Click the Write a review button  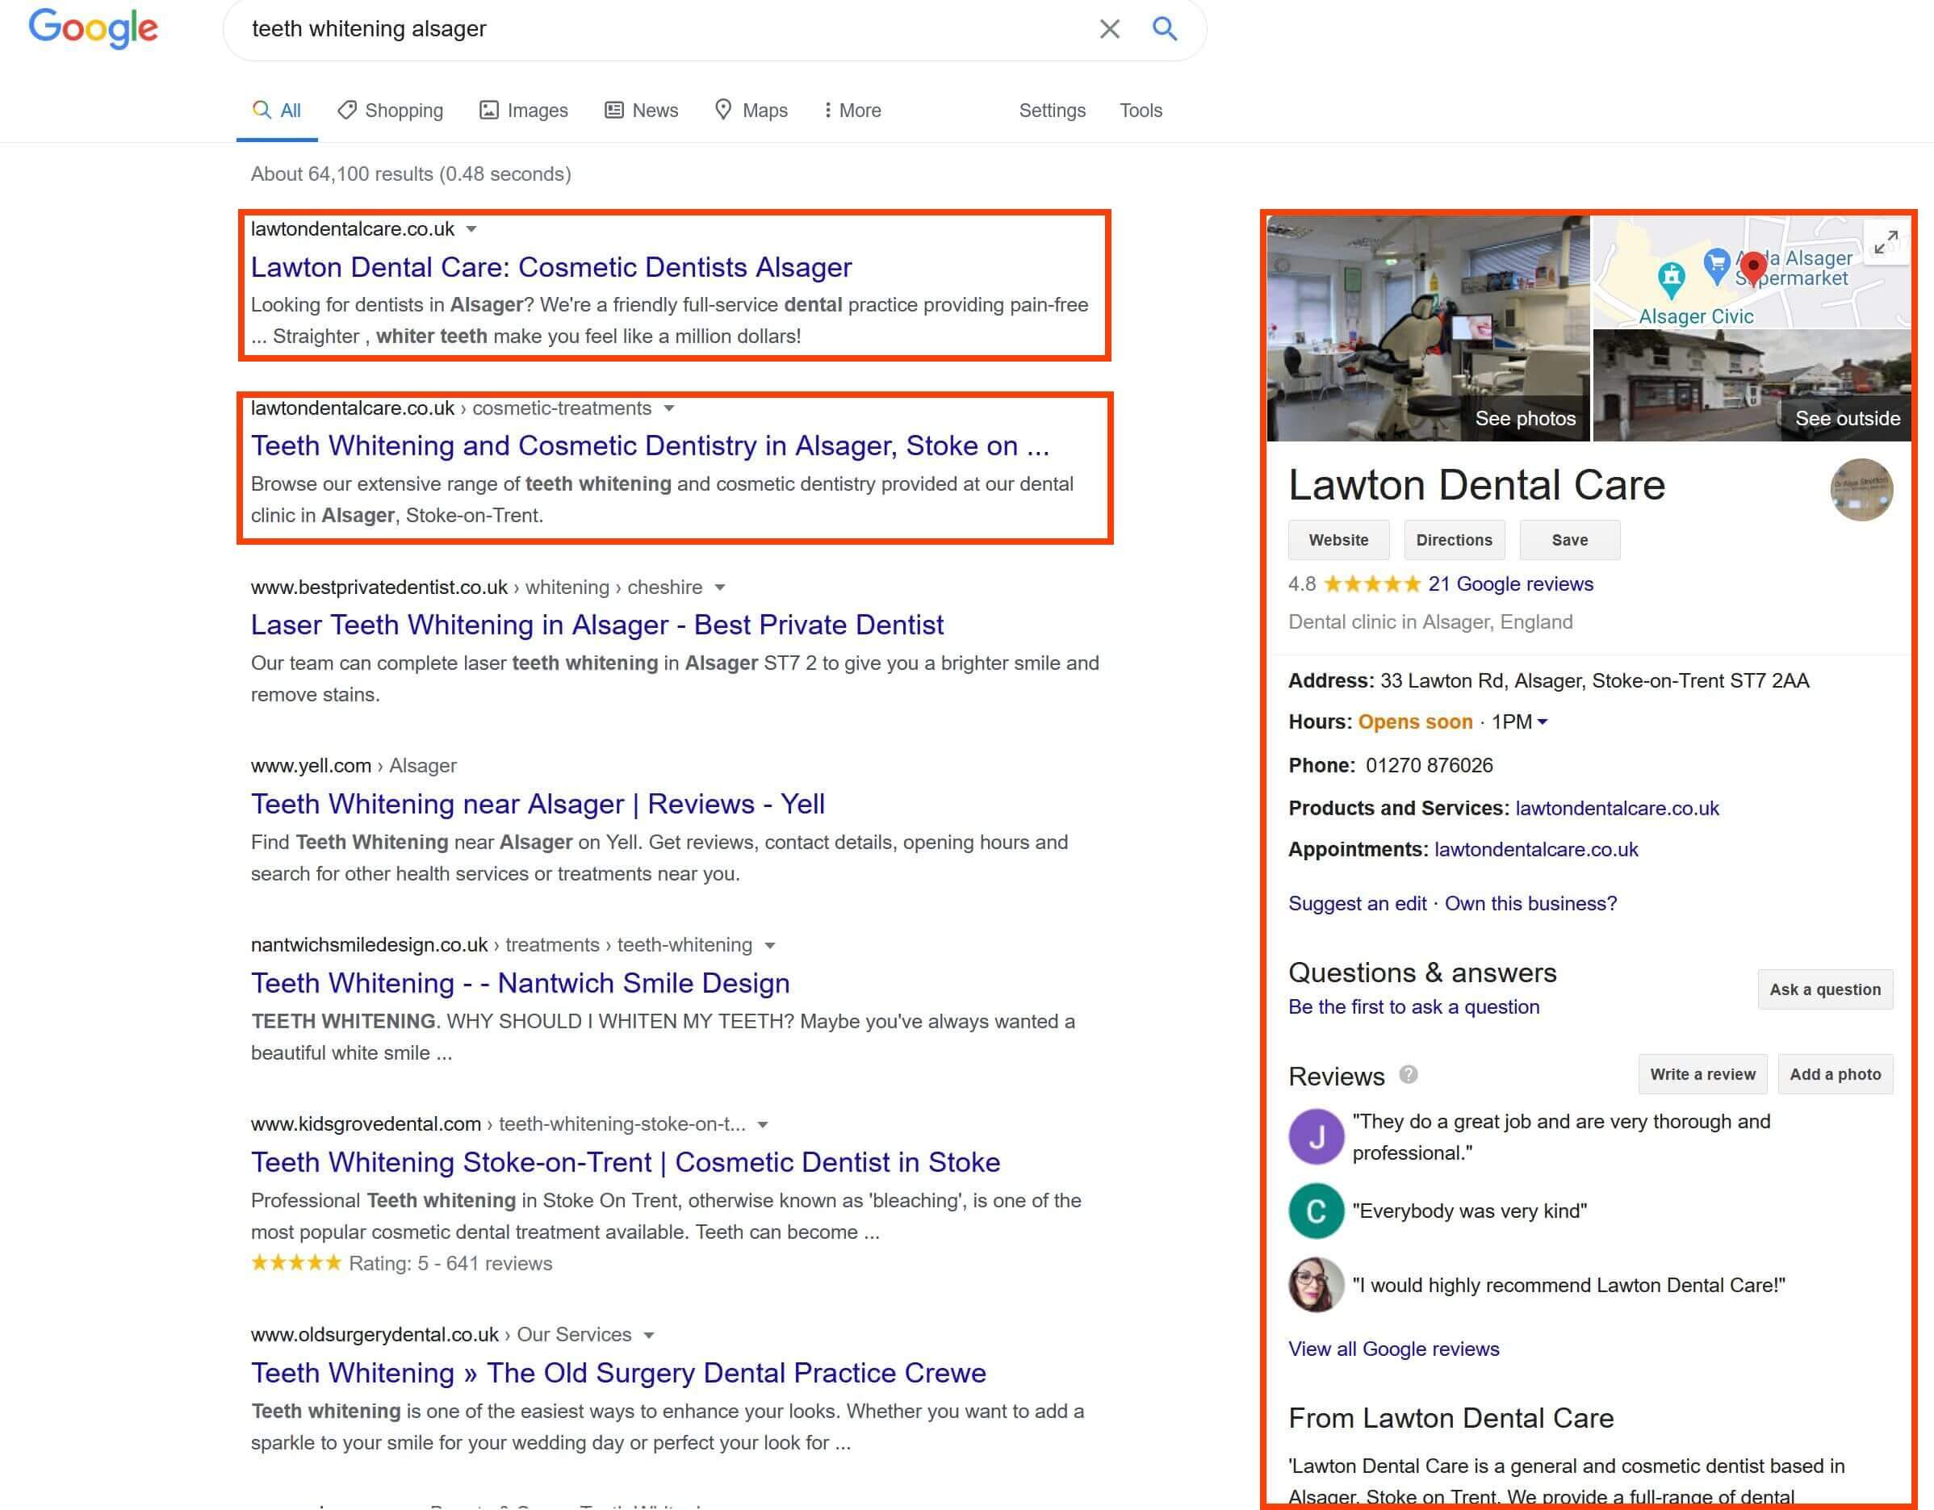tap(1701, 1074)
